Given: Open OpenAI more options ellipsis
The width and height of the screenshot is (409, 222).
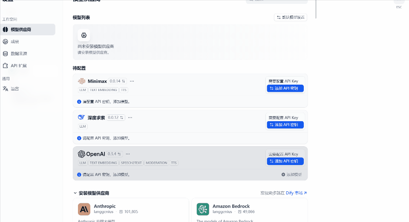Looking at the screenshot, I should 128,154.
